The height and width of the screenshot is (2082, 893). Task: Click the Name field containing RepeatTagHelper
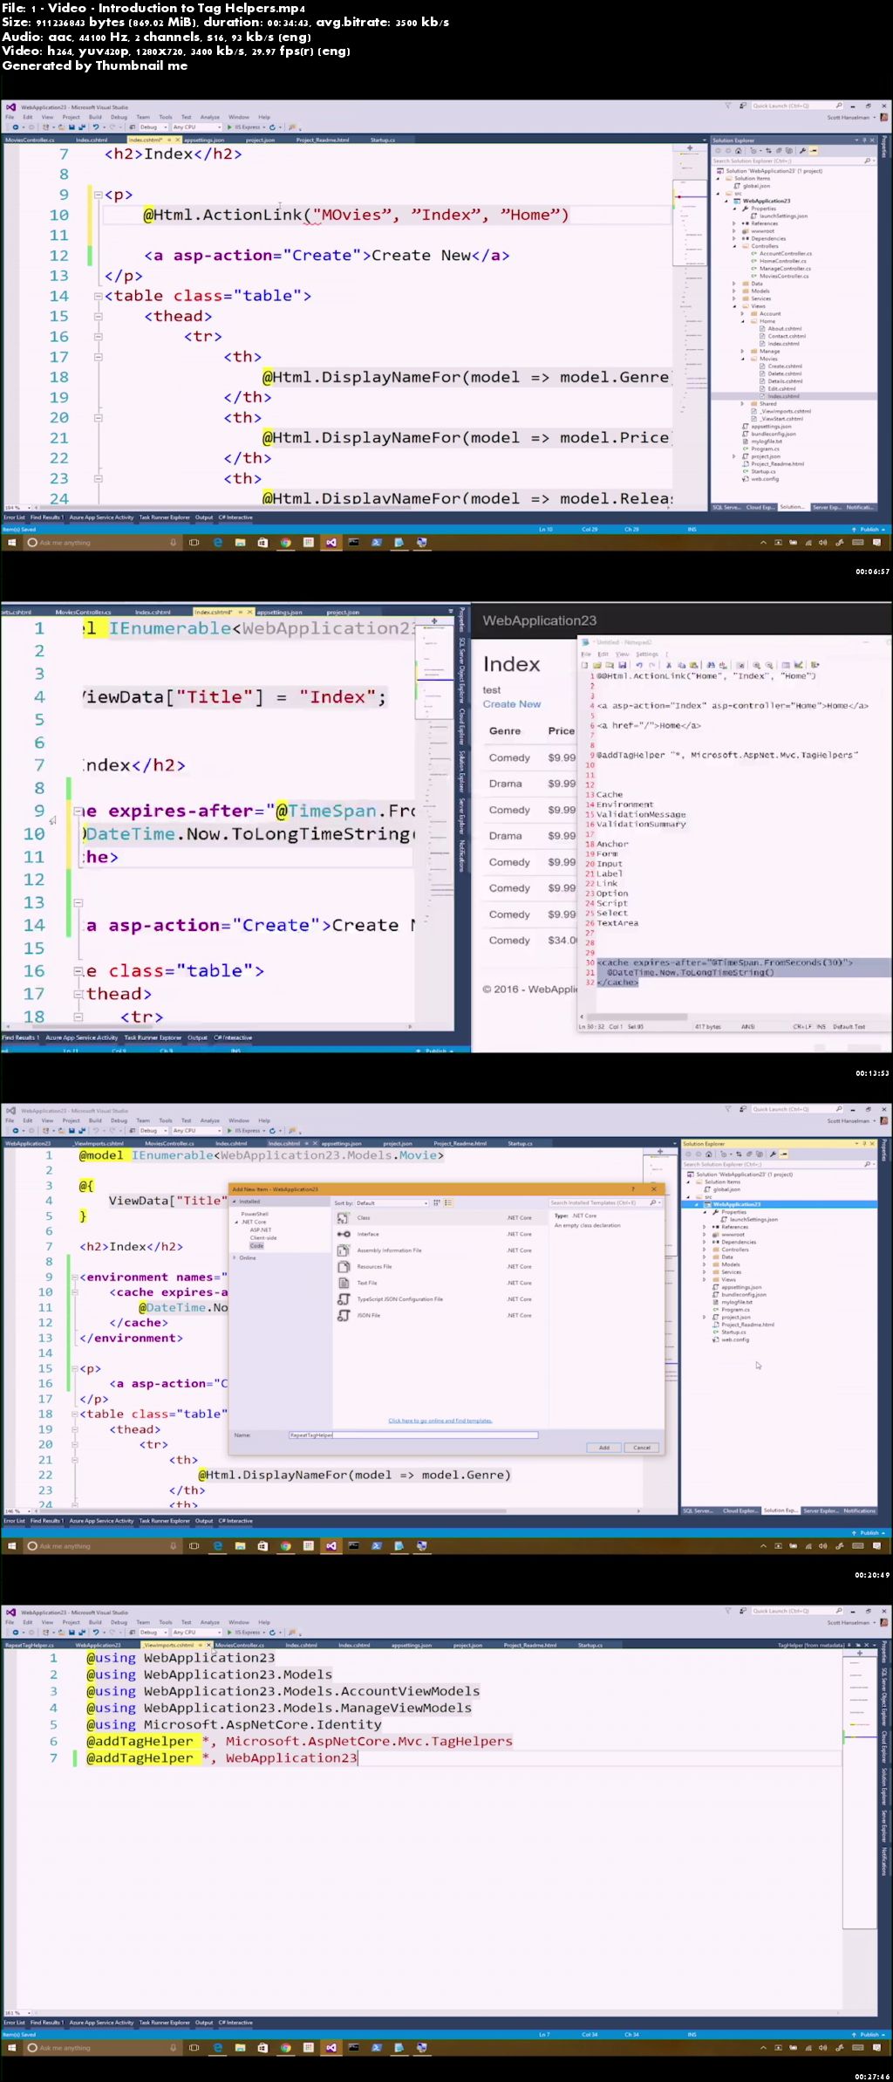tap(413, 1435)
